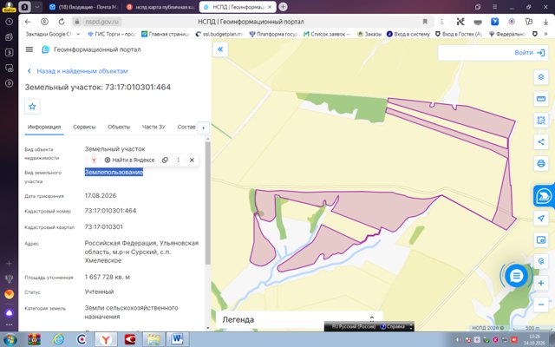Image resolution: width=555 pixels, height=347 pixels.
Task: Switch to Части ЗУ tab
Action: [x=153, y=127]
